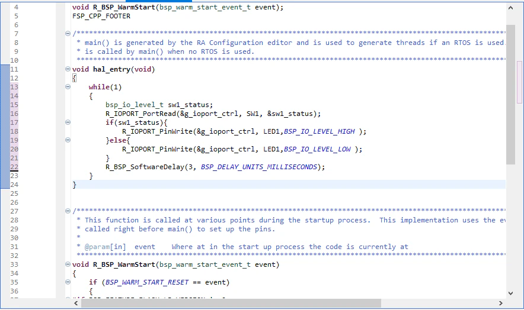Collapse the while(1) loop fold marker
The height and width of the screenshot is (310, 524).
68,87
